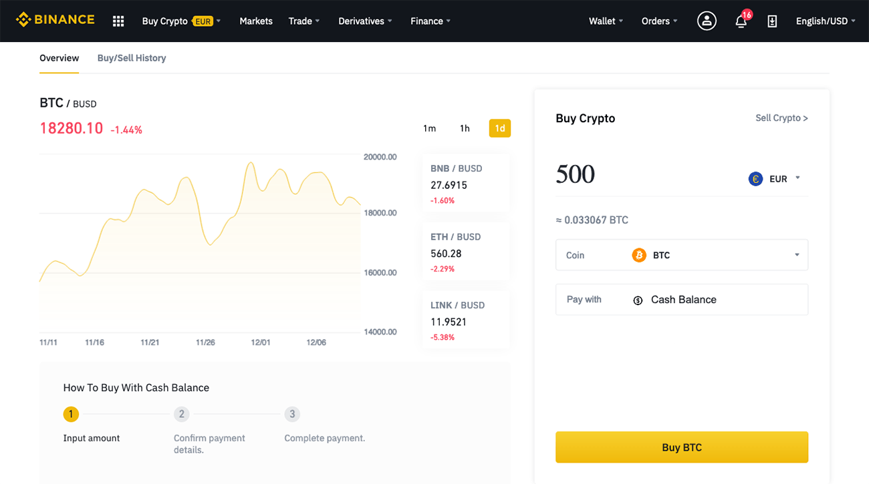The height and width of the screenshot is (484, 869).
Task: Open the Sell Crypto link
Action: coord(781,117)
